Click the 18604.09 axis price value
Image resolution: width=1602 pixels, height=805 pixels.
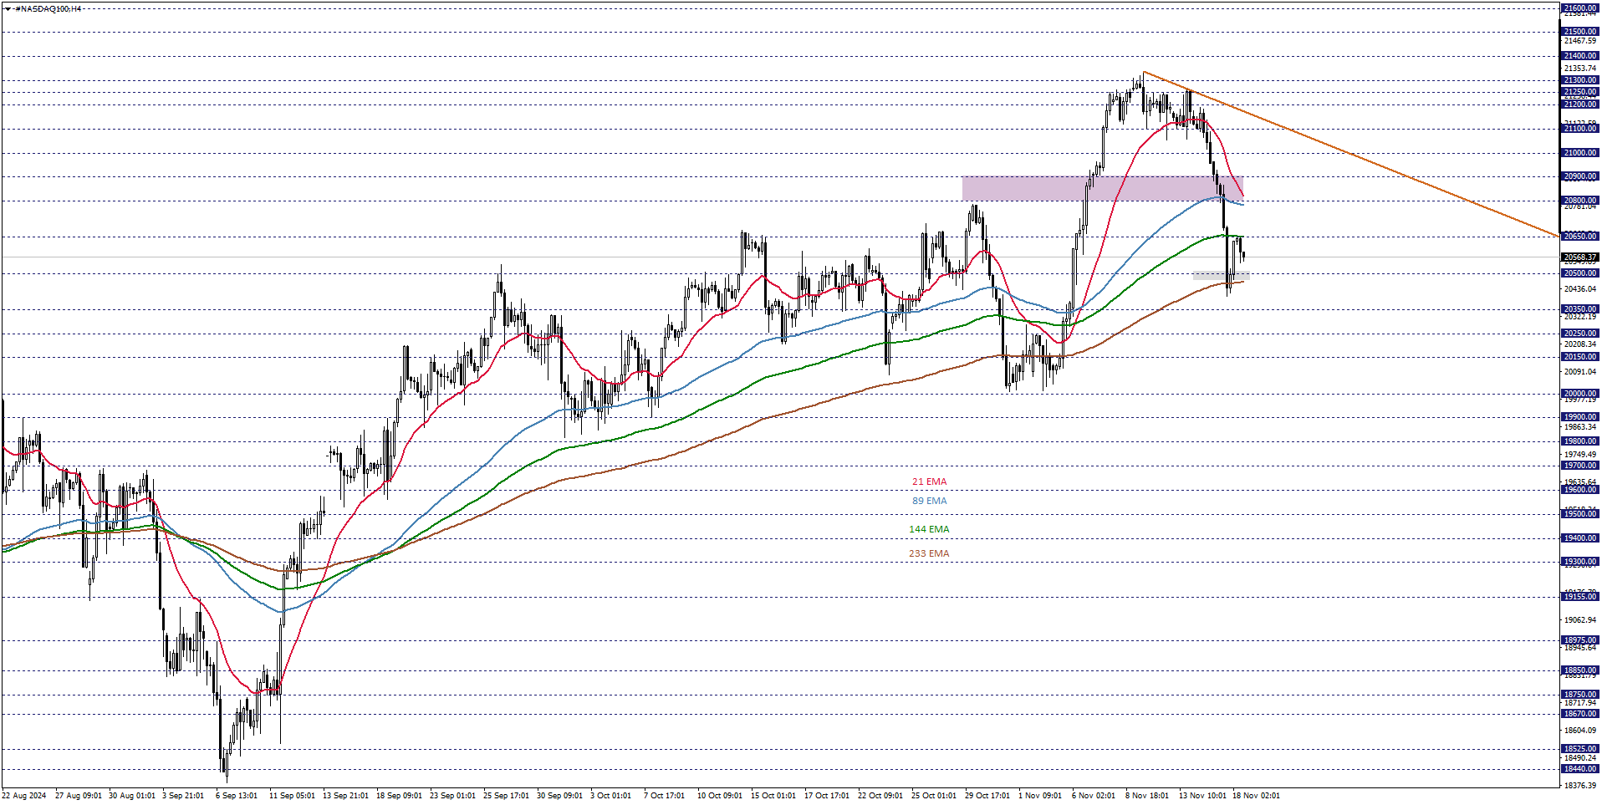(1580, 731)
